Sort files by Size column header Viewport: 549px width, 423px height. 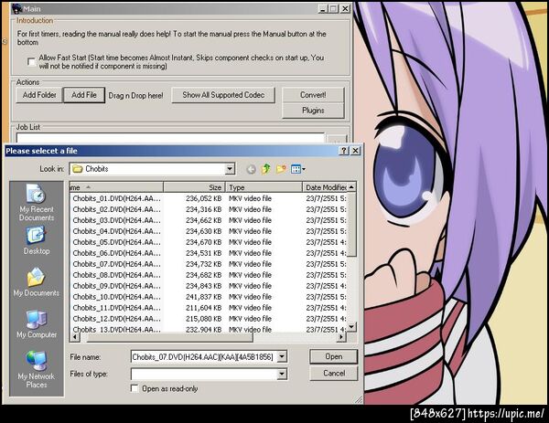[x=194, y=187]
